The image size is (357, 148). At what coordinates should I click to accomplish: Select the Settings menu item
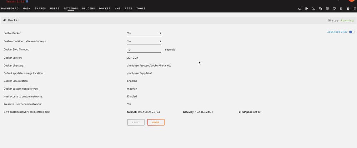71,9
